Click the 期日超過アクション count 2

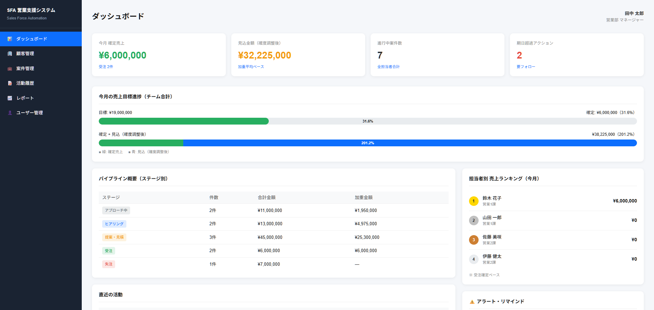519,55
